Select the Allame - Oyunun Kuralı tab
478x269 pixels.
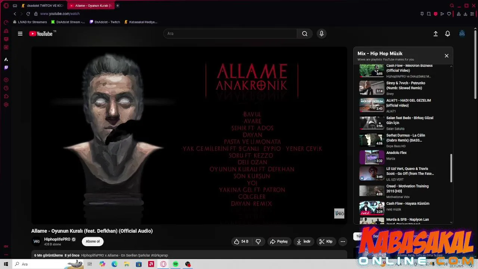[91, 6]
